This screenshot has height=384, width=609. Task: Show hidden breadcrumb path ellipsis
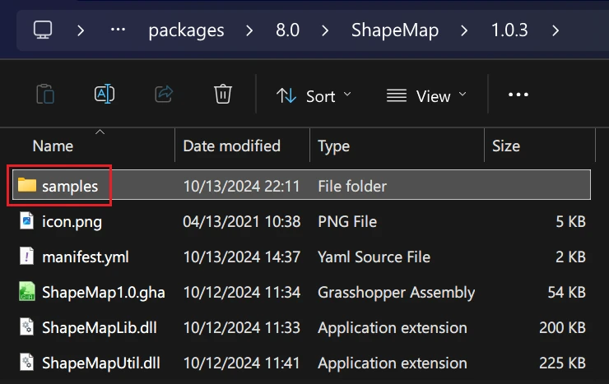(118, 30)
